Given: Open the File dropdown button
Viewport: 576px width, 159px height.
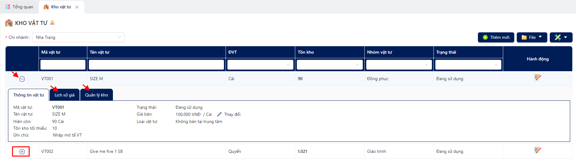Looking at the screenshot, I should click(532, 37).
